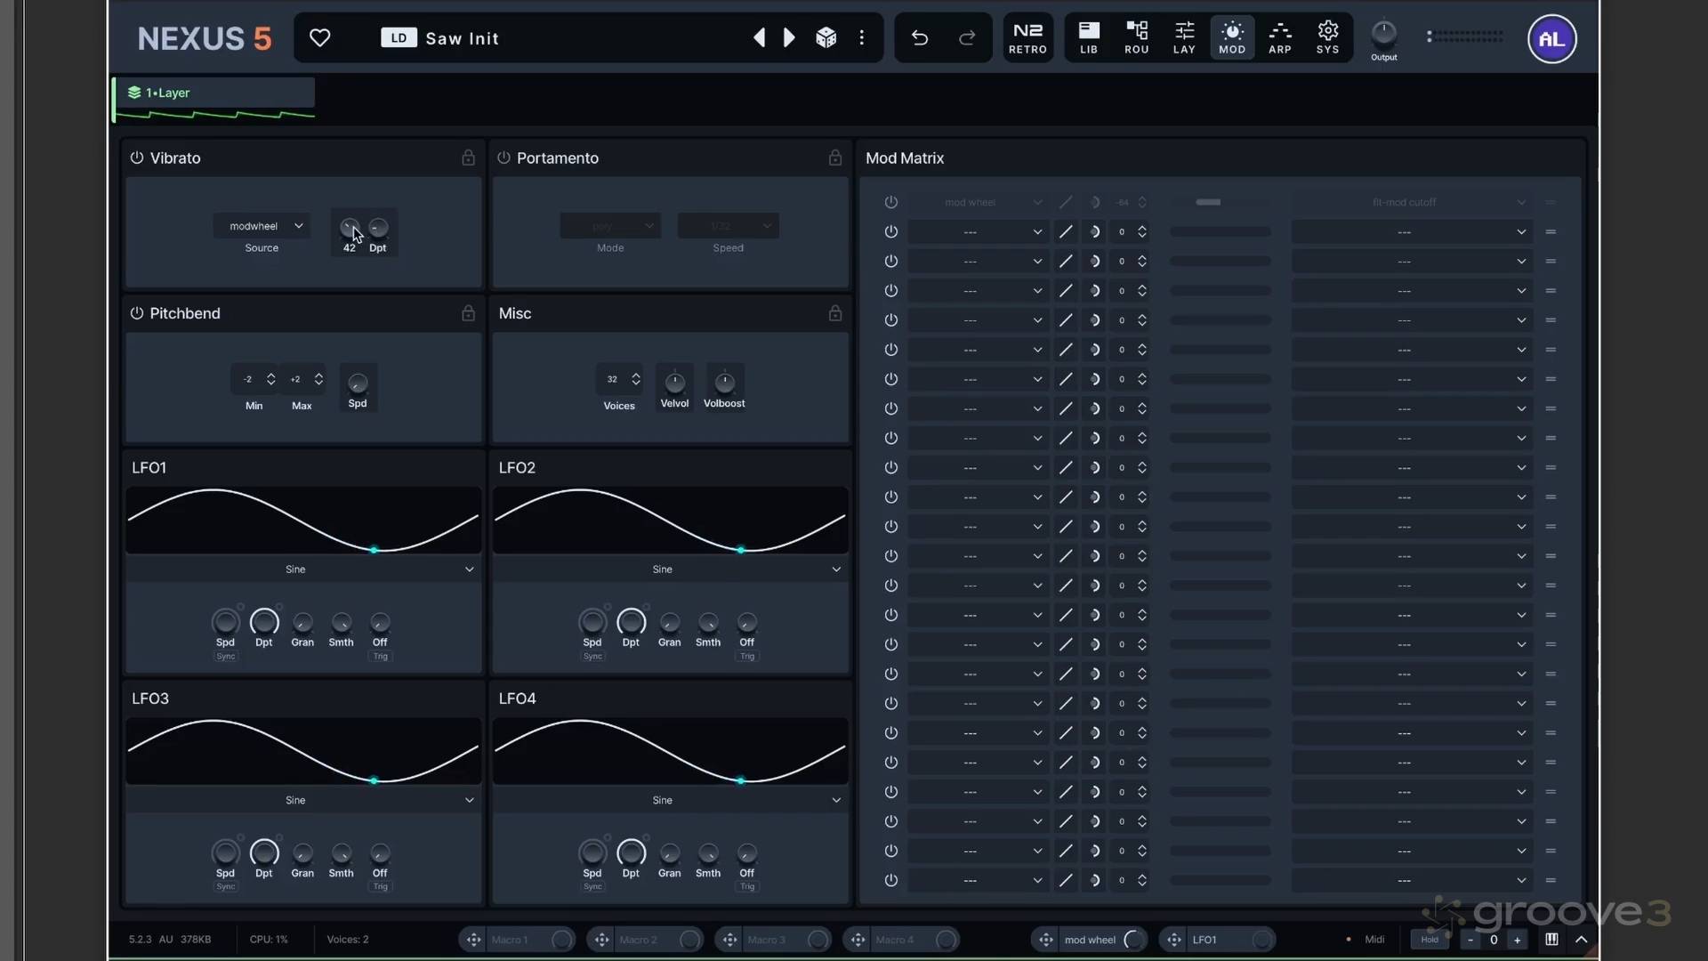Image resolution: width=1708 pixels, height=961 pixels.
Task: Adjust the Pitchbend Spd knob
Action: click(358, 383)
